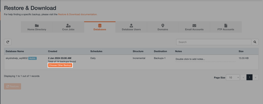The image size is (263, 104).
Task: Select the skystrahelp_wp9832 database row
Action: [x=16, y=58]
